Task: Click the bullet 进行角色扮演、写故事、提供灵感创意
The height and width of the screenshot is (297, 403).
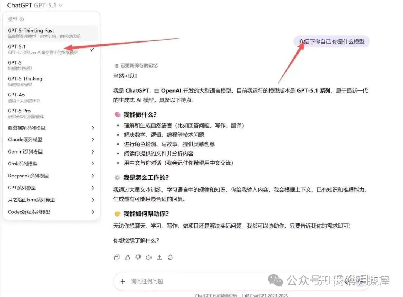Action: pos(169,144)
